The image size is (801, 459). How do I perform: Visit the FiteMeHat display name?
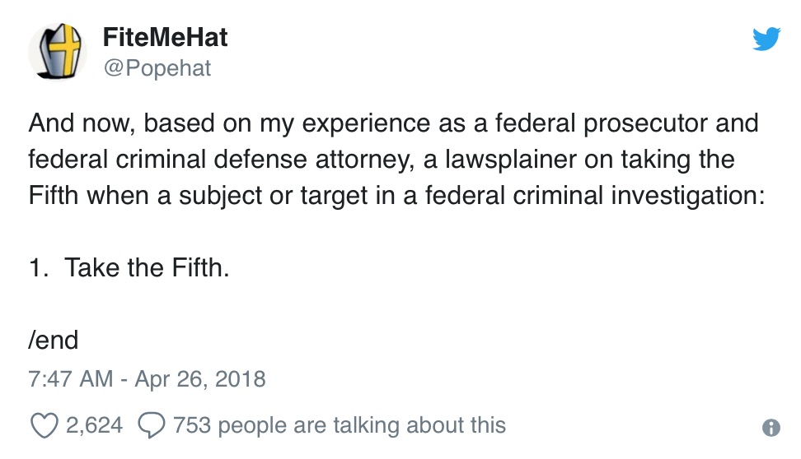pyautogui.click(x=165, y=37)
